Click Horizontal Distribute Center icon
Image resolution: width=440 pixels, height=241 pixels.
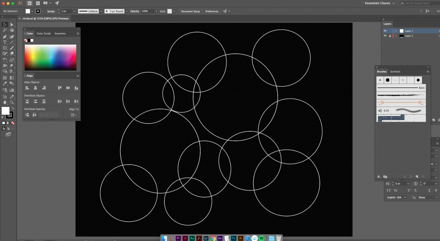coord(67,101)
